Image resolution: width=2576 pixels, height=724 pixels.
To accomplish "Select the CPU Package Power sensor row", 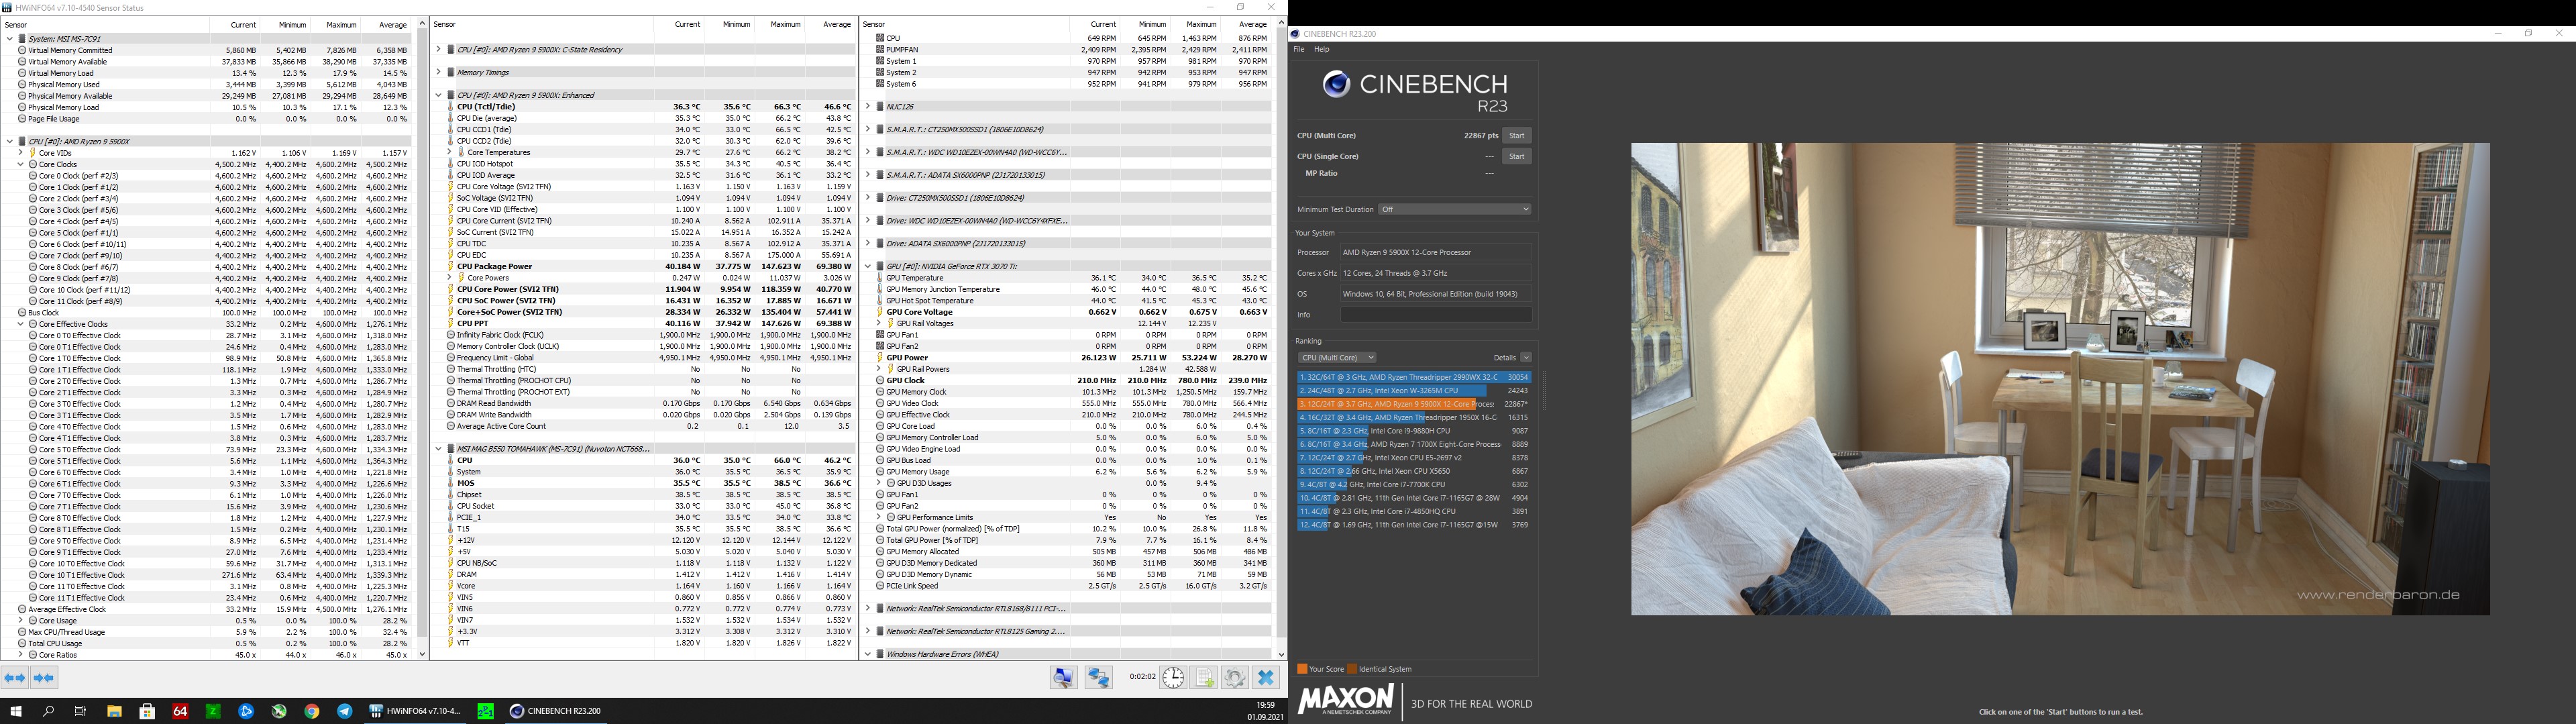I will 650,267.
